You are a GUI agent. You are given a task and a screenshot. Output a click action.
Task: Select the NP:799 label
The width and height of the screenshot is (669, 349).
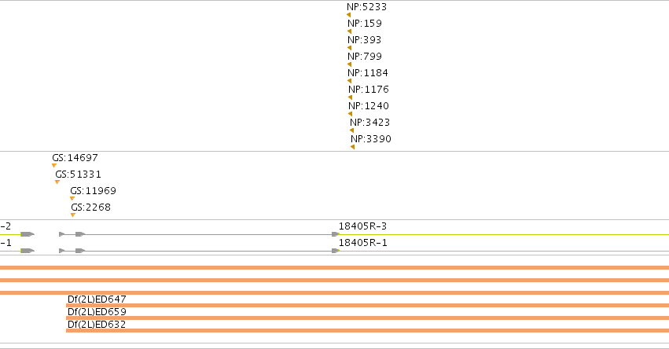(x=365, y=57)
